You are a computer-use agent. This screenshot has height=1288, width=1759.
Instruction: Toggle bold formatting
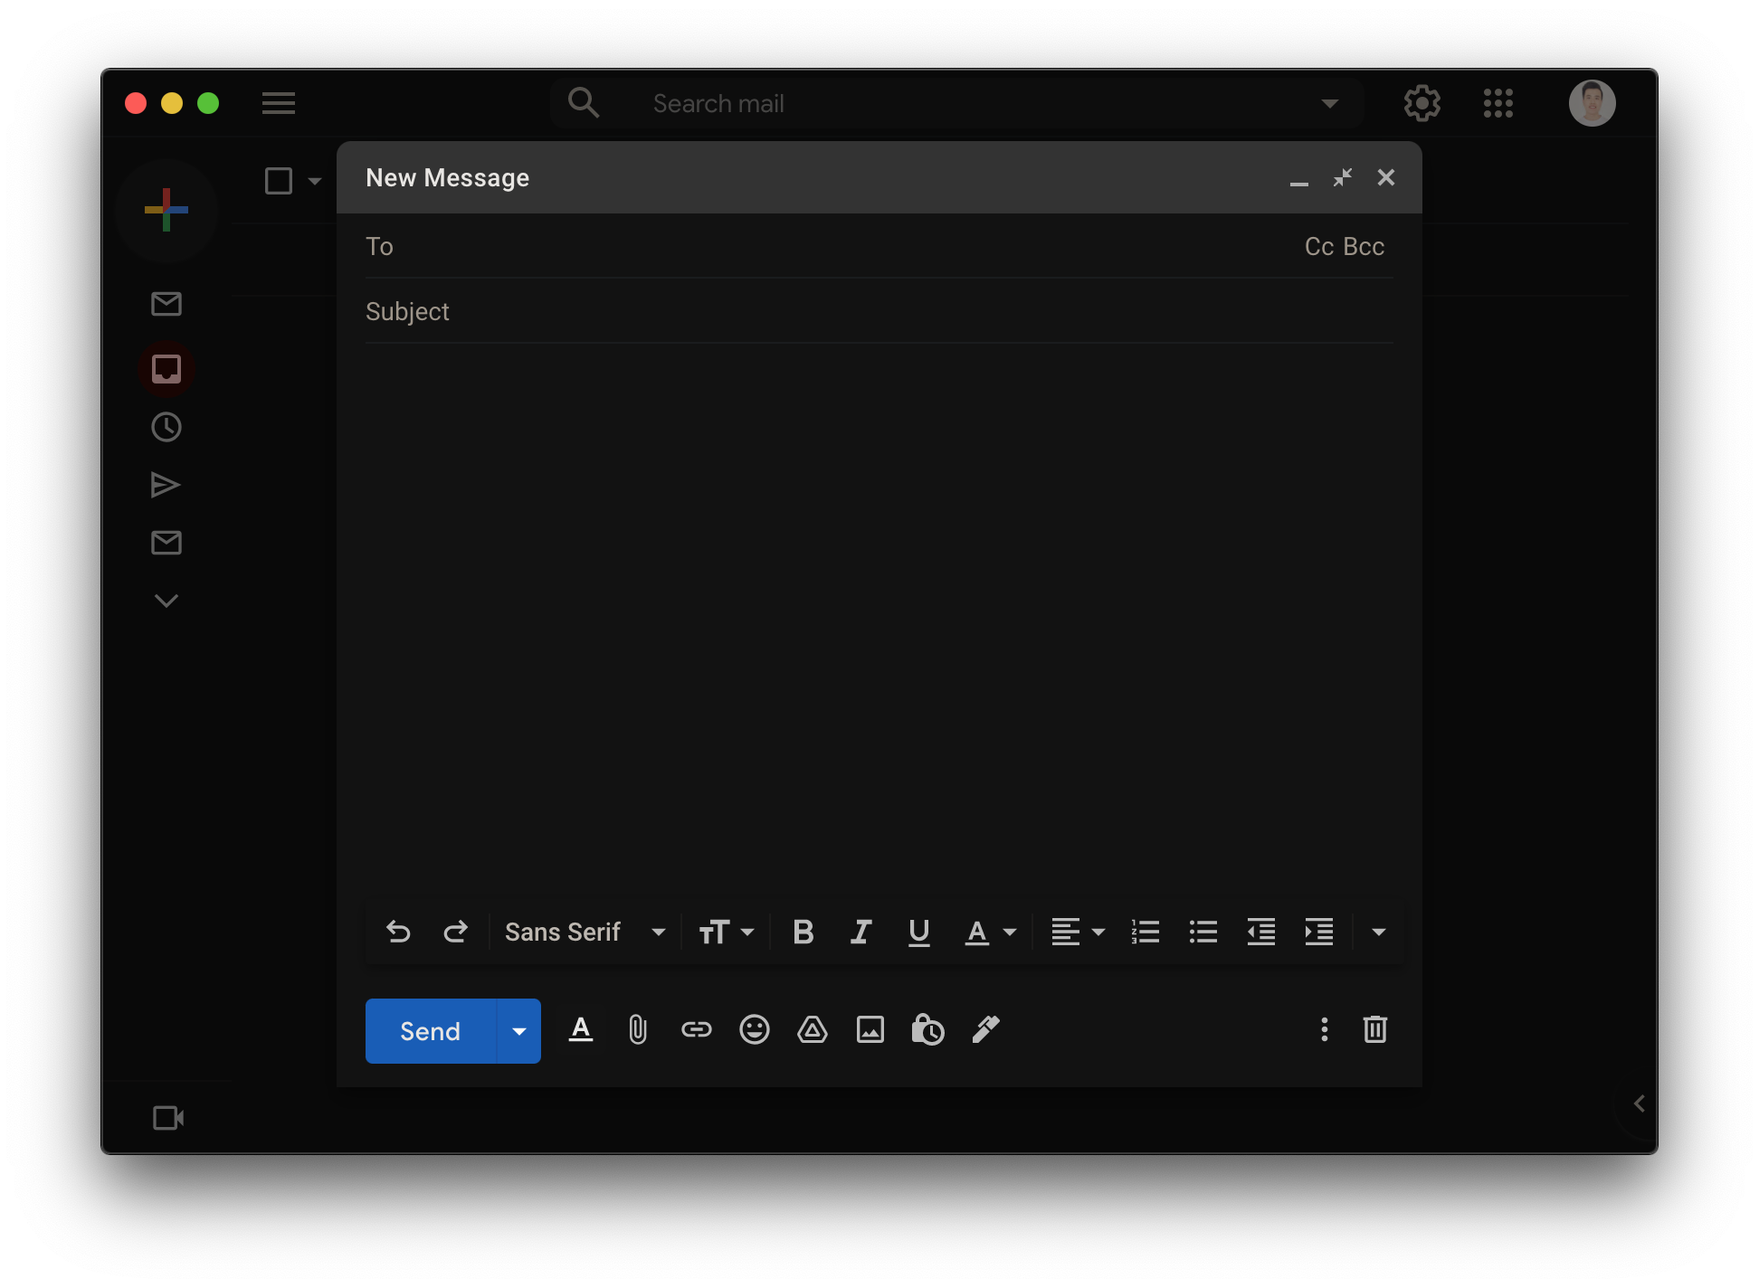click(803, 932)
